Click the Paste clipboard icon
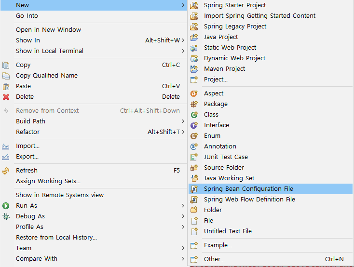 [6, 86]
